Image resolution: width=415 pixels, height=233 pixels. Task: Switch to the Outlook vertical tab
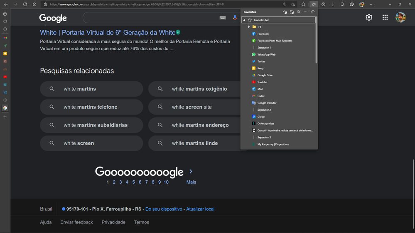coord(5,92)
